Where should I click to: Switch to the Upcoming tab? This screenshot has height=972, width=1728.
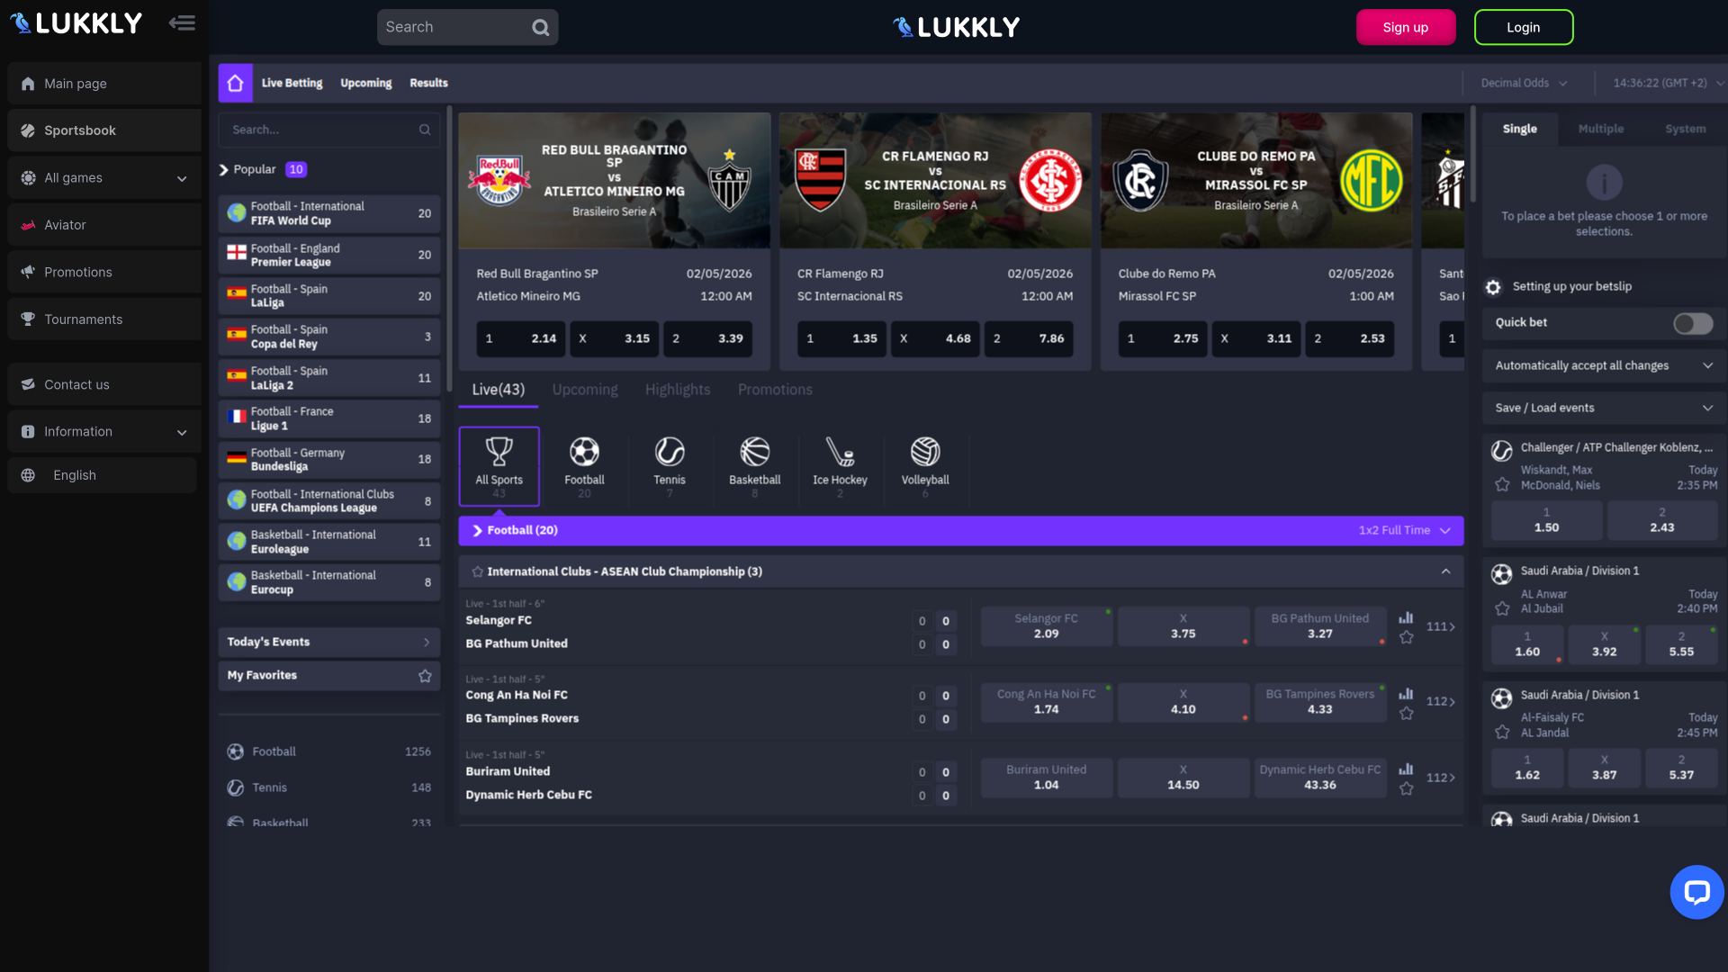coord(585,389)
